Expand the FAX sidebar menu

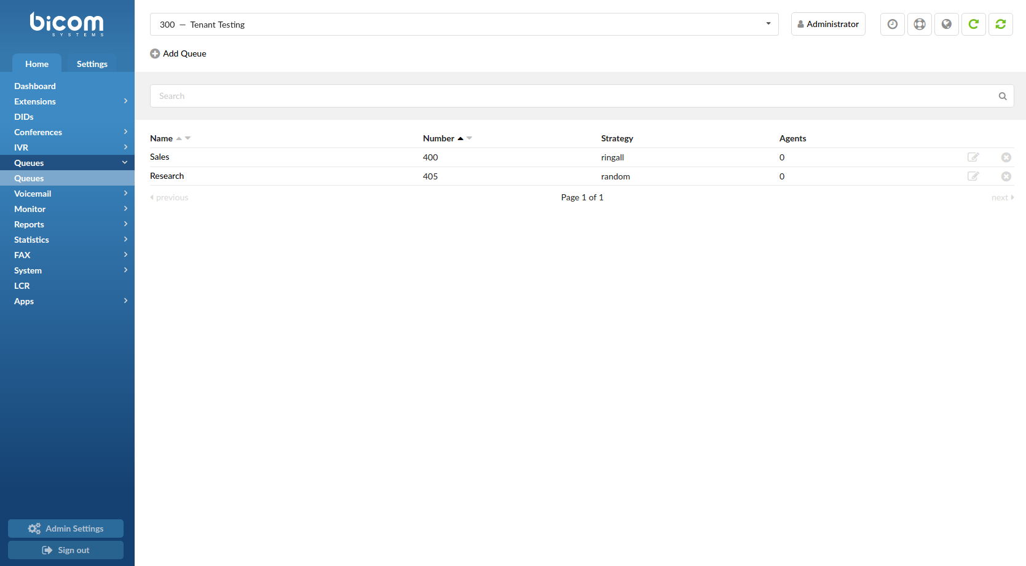(x=125, y=254)
